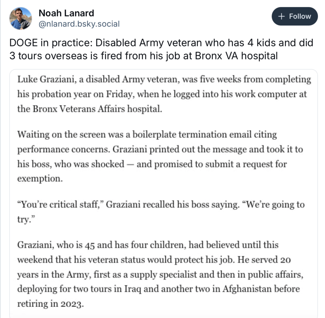This screenshot has width=325, height=318.
Task: Click the plus icon on Follow button
Action: pyautogui.click(x=281, y=17)
